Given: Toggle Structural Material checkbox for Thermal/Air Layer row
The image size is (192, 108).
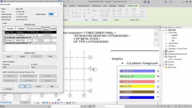Looking at the screenshot, I should tap(43, 35).
